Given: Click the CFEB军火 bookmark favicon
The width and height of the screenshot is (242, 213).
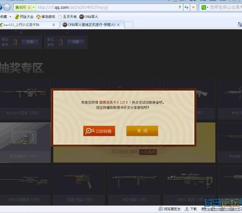Looking at the screenshot, I should pyautogui.click(x=81, y=17).
